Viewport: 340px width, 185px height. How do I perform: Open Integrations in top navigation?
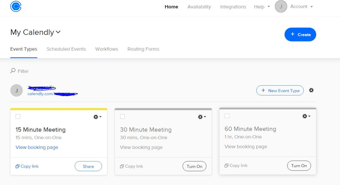coord(233,7)
